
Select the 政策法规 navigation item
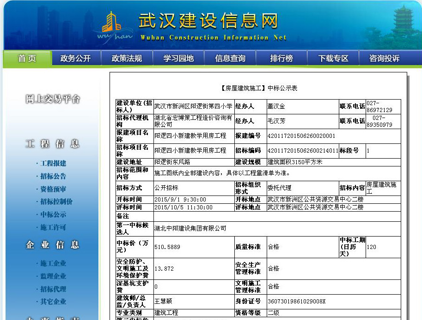pyautogui.click(x=127, y=59)
